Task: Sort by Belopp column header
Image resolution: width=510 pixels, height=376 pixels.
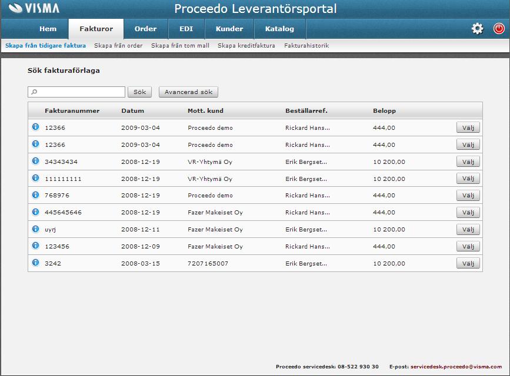Action: [x=385, y=110]
